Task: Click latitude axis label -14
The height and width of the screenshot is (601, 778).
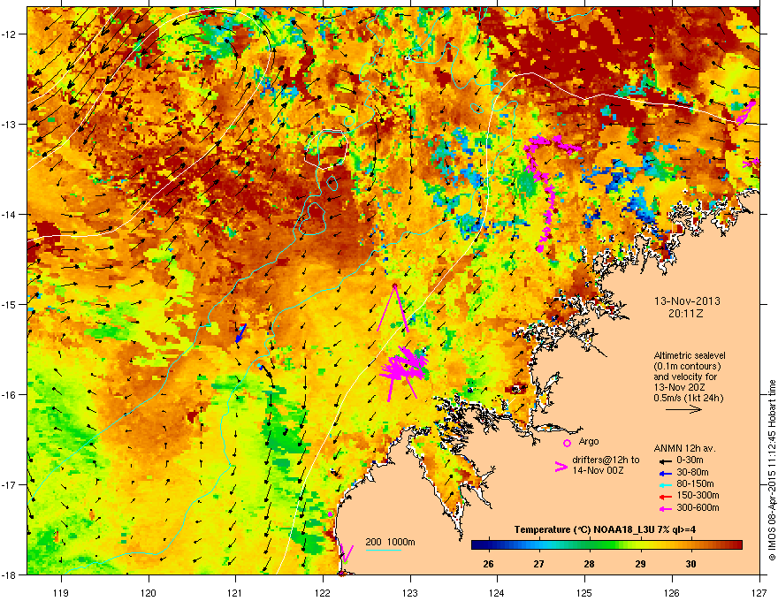Action: 10,214
